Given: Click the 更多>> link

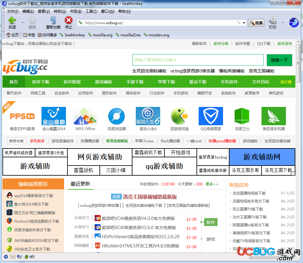Looking at the screenshot, I should pos(211,184).
